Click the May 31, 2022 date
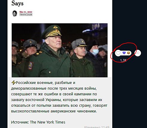The width and height of the screenshot is (147, 128). tap(26, 12)
